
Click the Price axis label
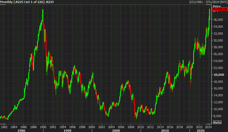click(217, 6)
